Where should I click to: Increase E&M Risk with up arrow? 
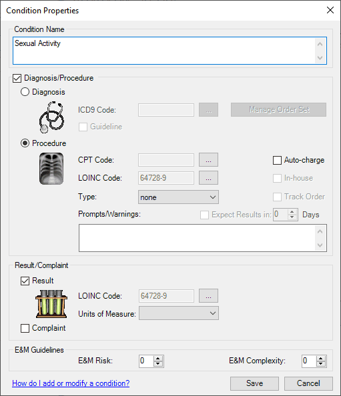point(158,358)
